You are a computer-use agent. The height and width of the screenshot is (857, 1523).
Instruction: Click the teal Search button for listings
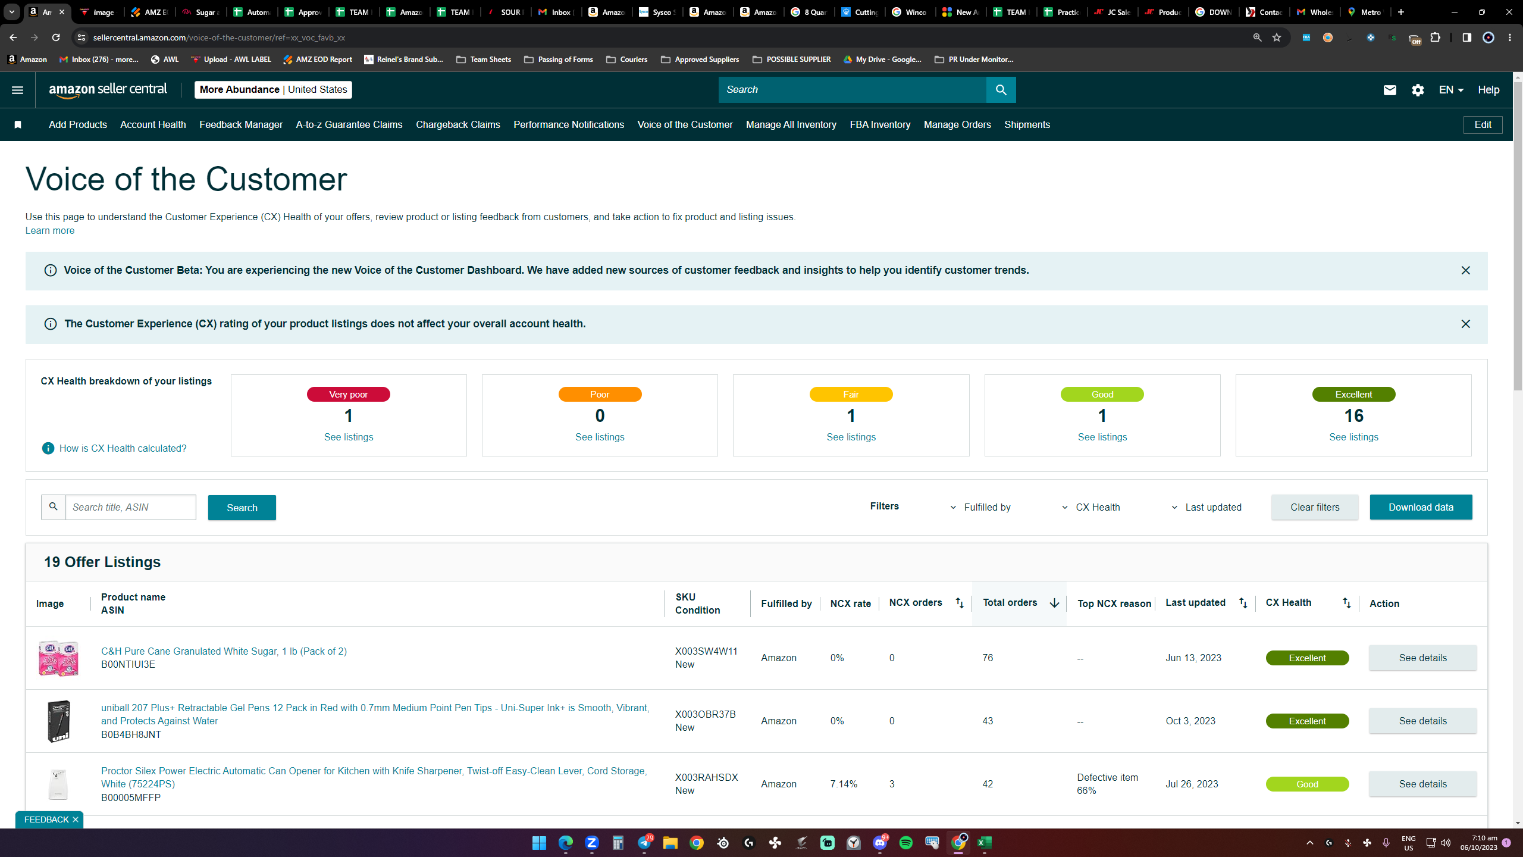coord(242,508)
